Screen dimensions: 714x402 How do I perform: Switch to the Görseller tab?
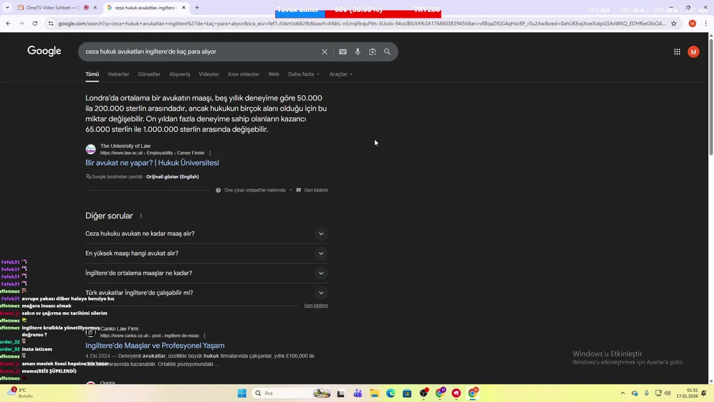tap(149, 74)
